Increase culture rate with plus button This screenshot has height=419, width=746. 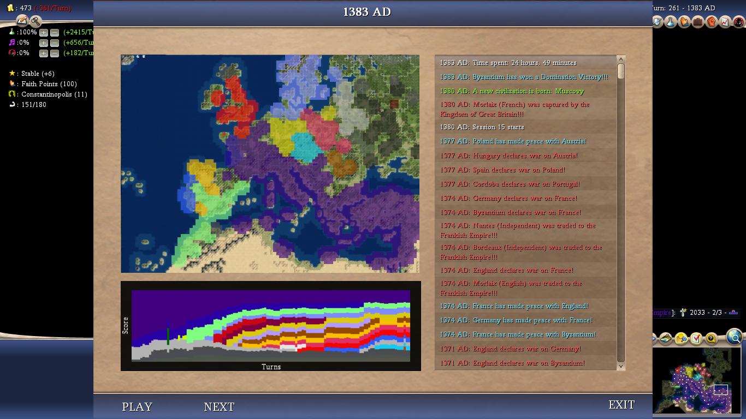pos(44,43)
